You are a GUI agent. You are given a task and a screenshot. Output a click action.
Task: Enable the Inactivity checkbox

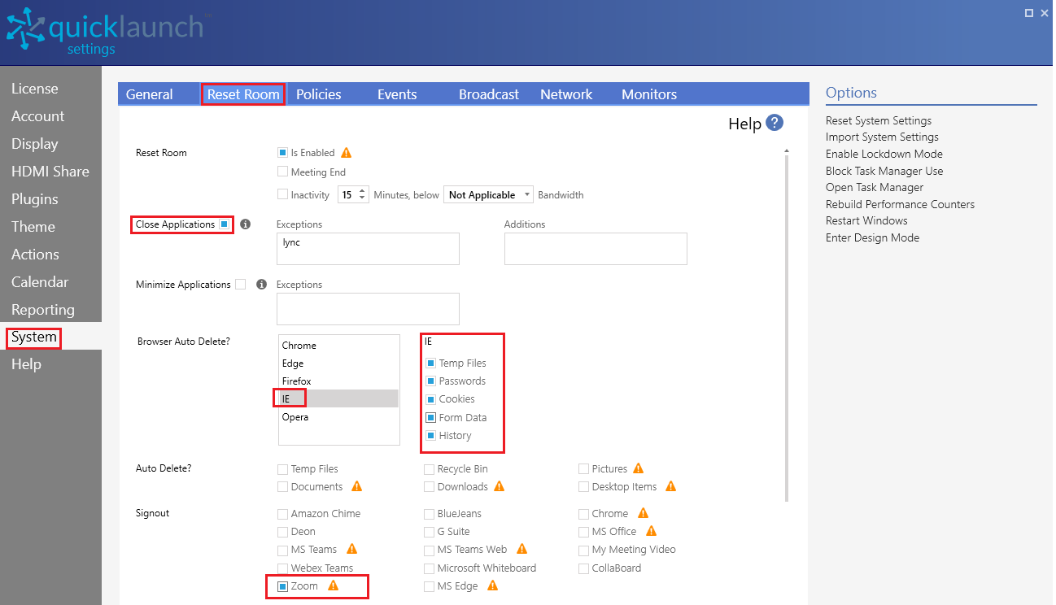pyautogui.click(x=282, y=194)
